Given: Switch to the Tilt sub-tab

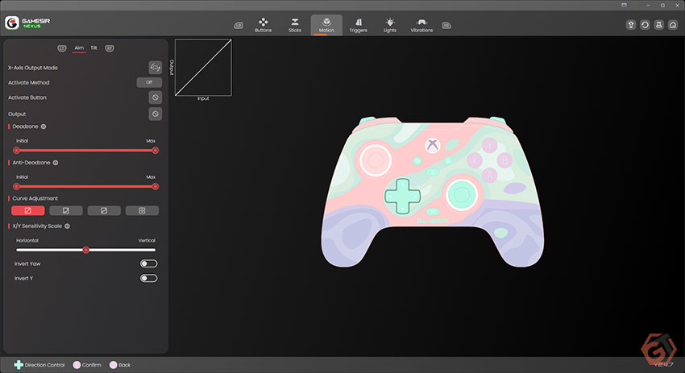Looking at the screenshot, I should point(94,48).
